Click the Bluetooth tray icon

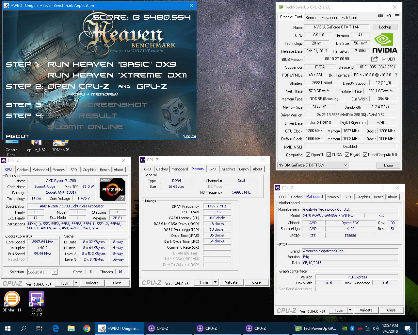pyautogui.click(x=352, y=328)
